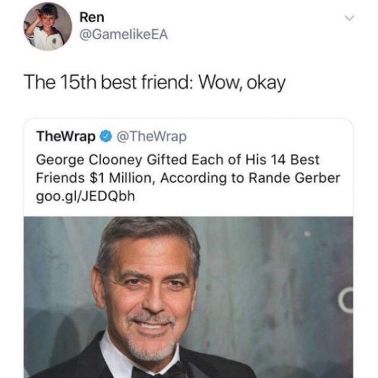The height and width of the screenshot is (378, 378).
Task: Open the quoted tweet's photo of smiling man
Action: click(x=188, y=297)
